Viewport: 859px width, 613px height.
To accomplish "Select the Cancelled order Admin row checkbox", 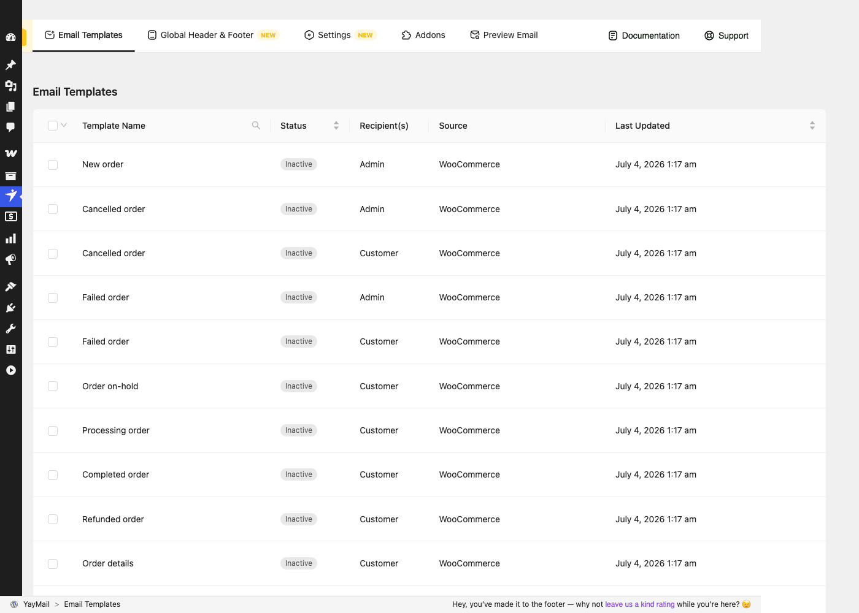I will [53, 209].
